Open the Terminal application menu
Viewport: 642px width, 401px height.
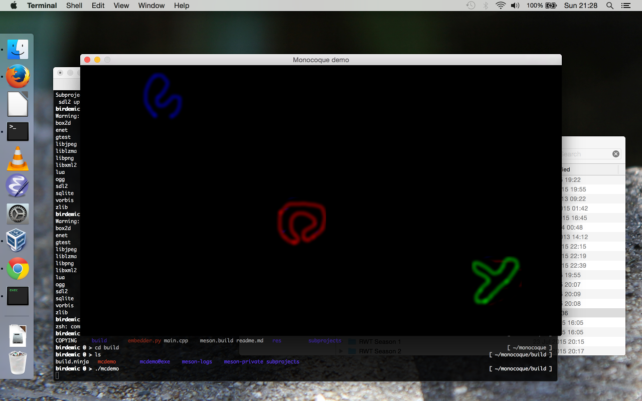pos(42,6)
